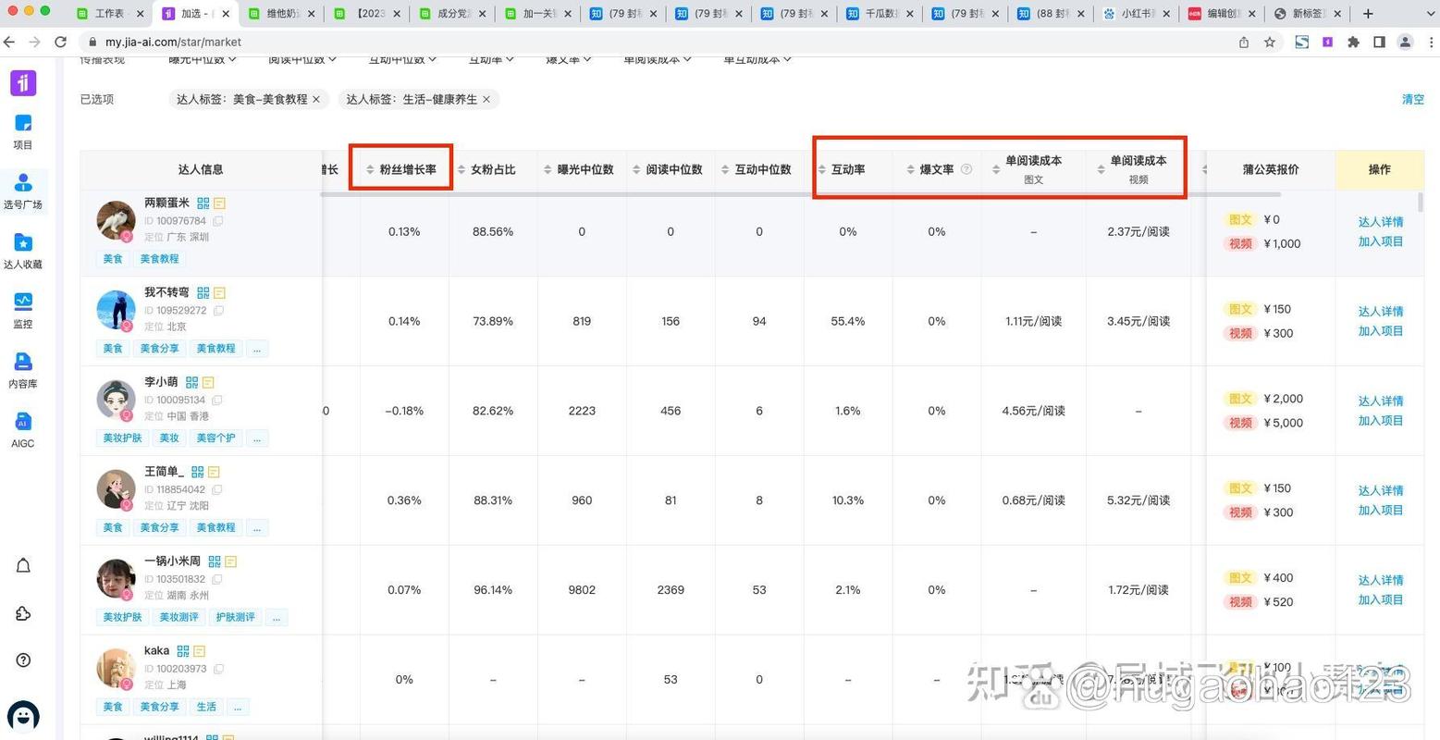The width and height of the screenshot is (1440, 740).
Task: Open the 内容库 sidebar icon
Action: 22,368
